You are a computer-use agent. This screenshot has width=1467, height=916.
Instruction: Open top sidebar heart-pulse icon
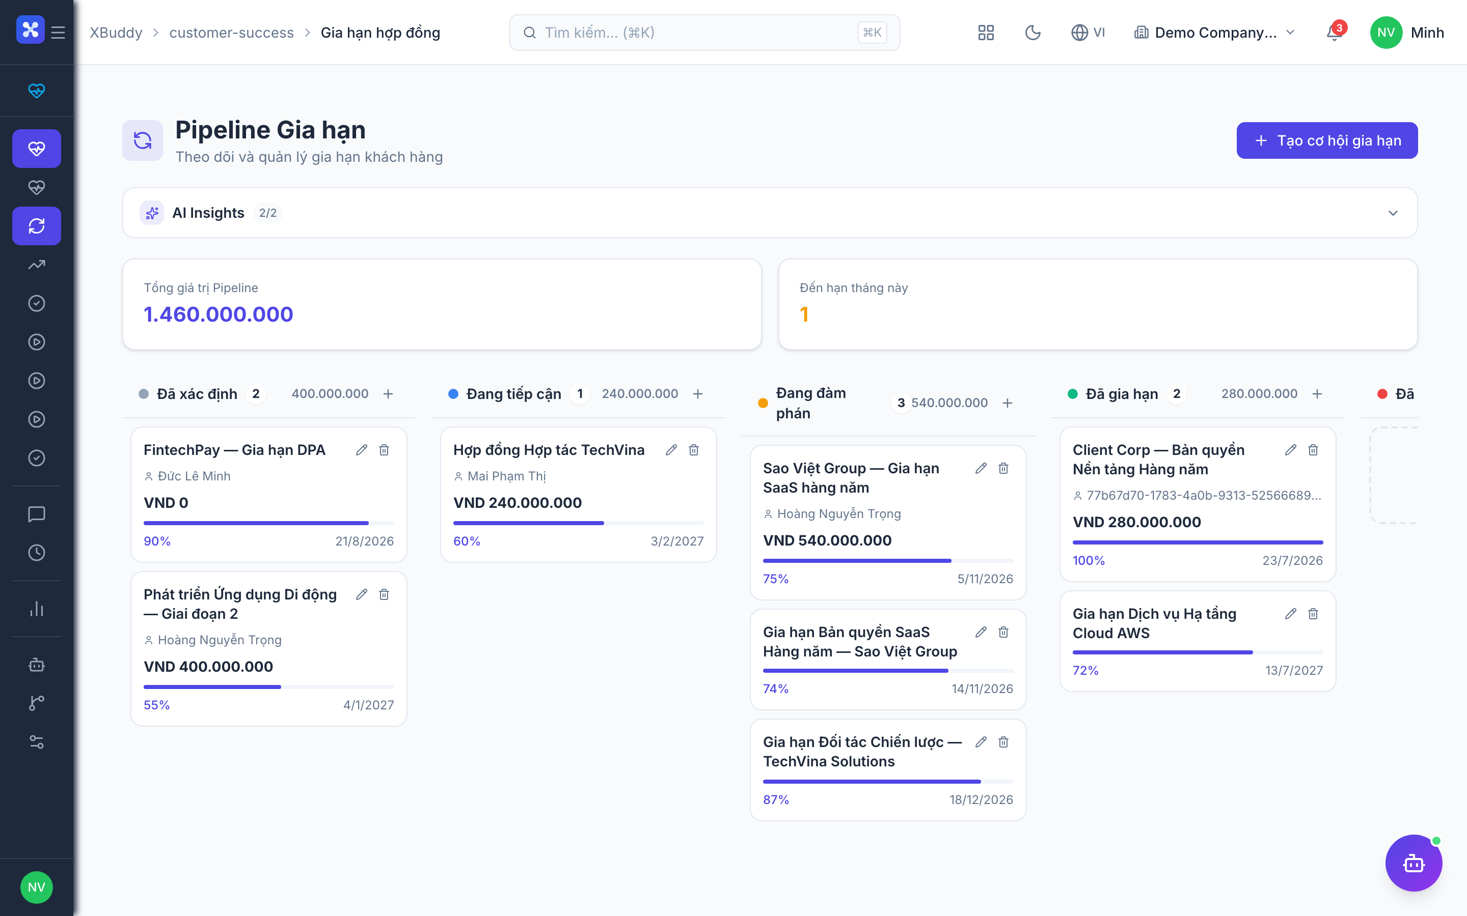(x=36, y=91)
